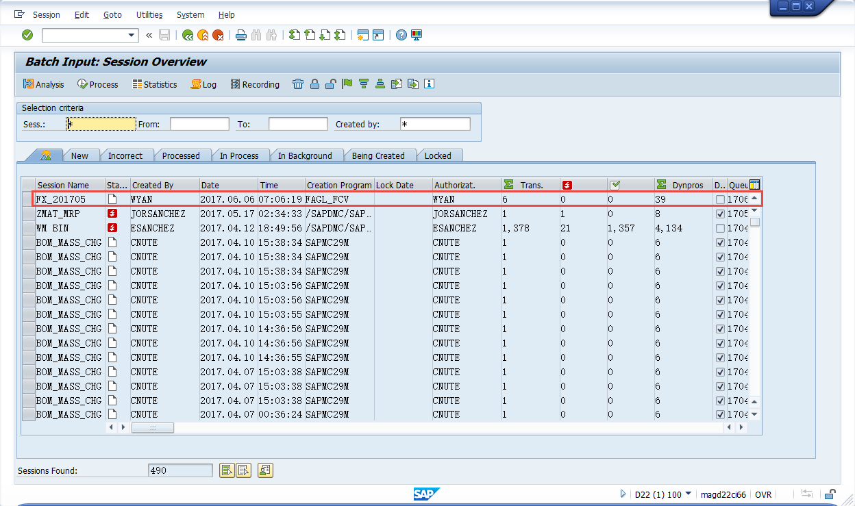Click the From date input field
This screenshot has height=506, width=855.
click(199, 124)
